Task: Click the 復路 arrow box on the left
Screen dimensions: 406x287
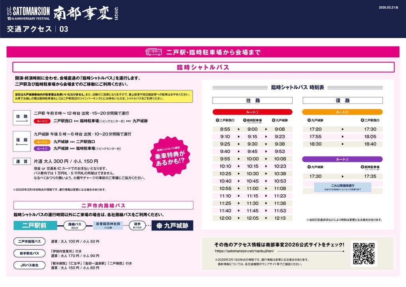Action: pos(22,142)
